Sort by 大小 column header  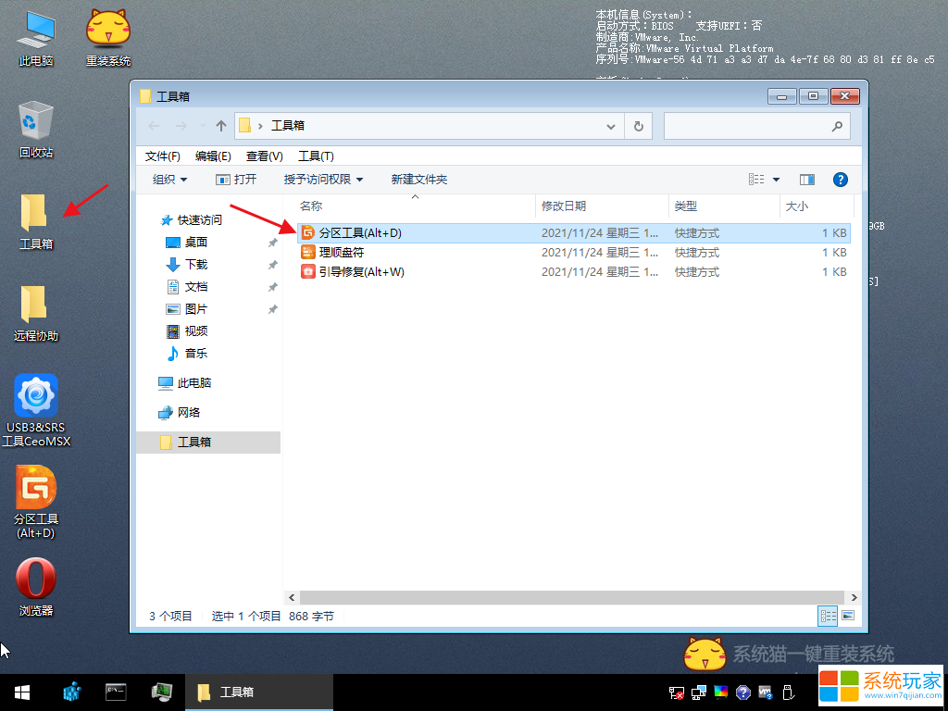point(817,206)
